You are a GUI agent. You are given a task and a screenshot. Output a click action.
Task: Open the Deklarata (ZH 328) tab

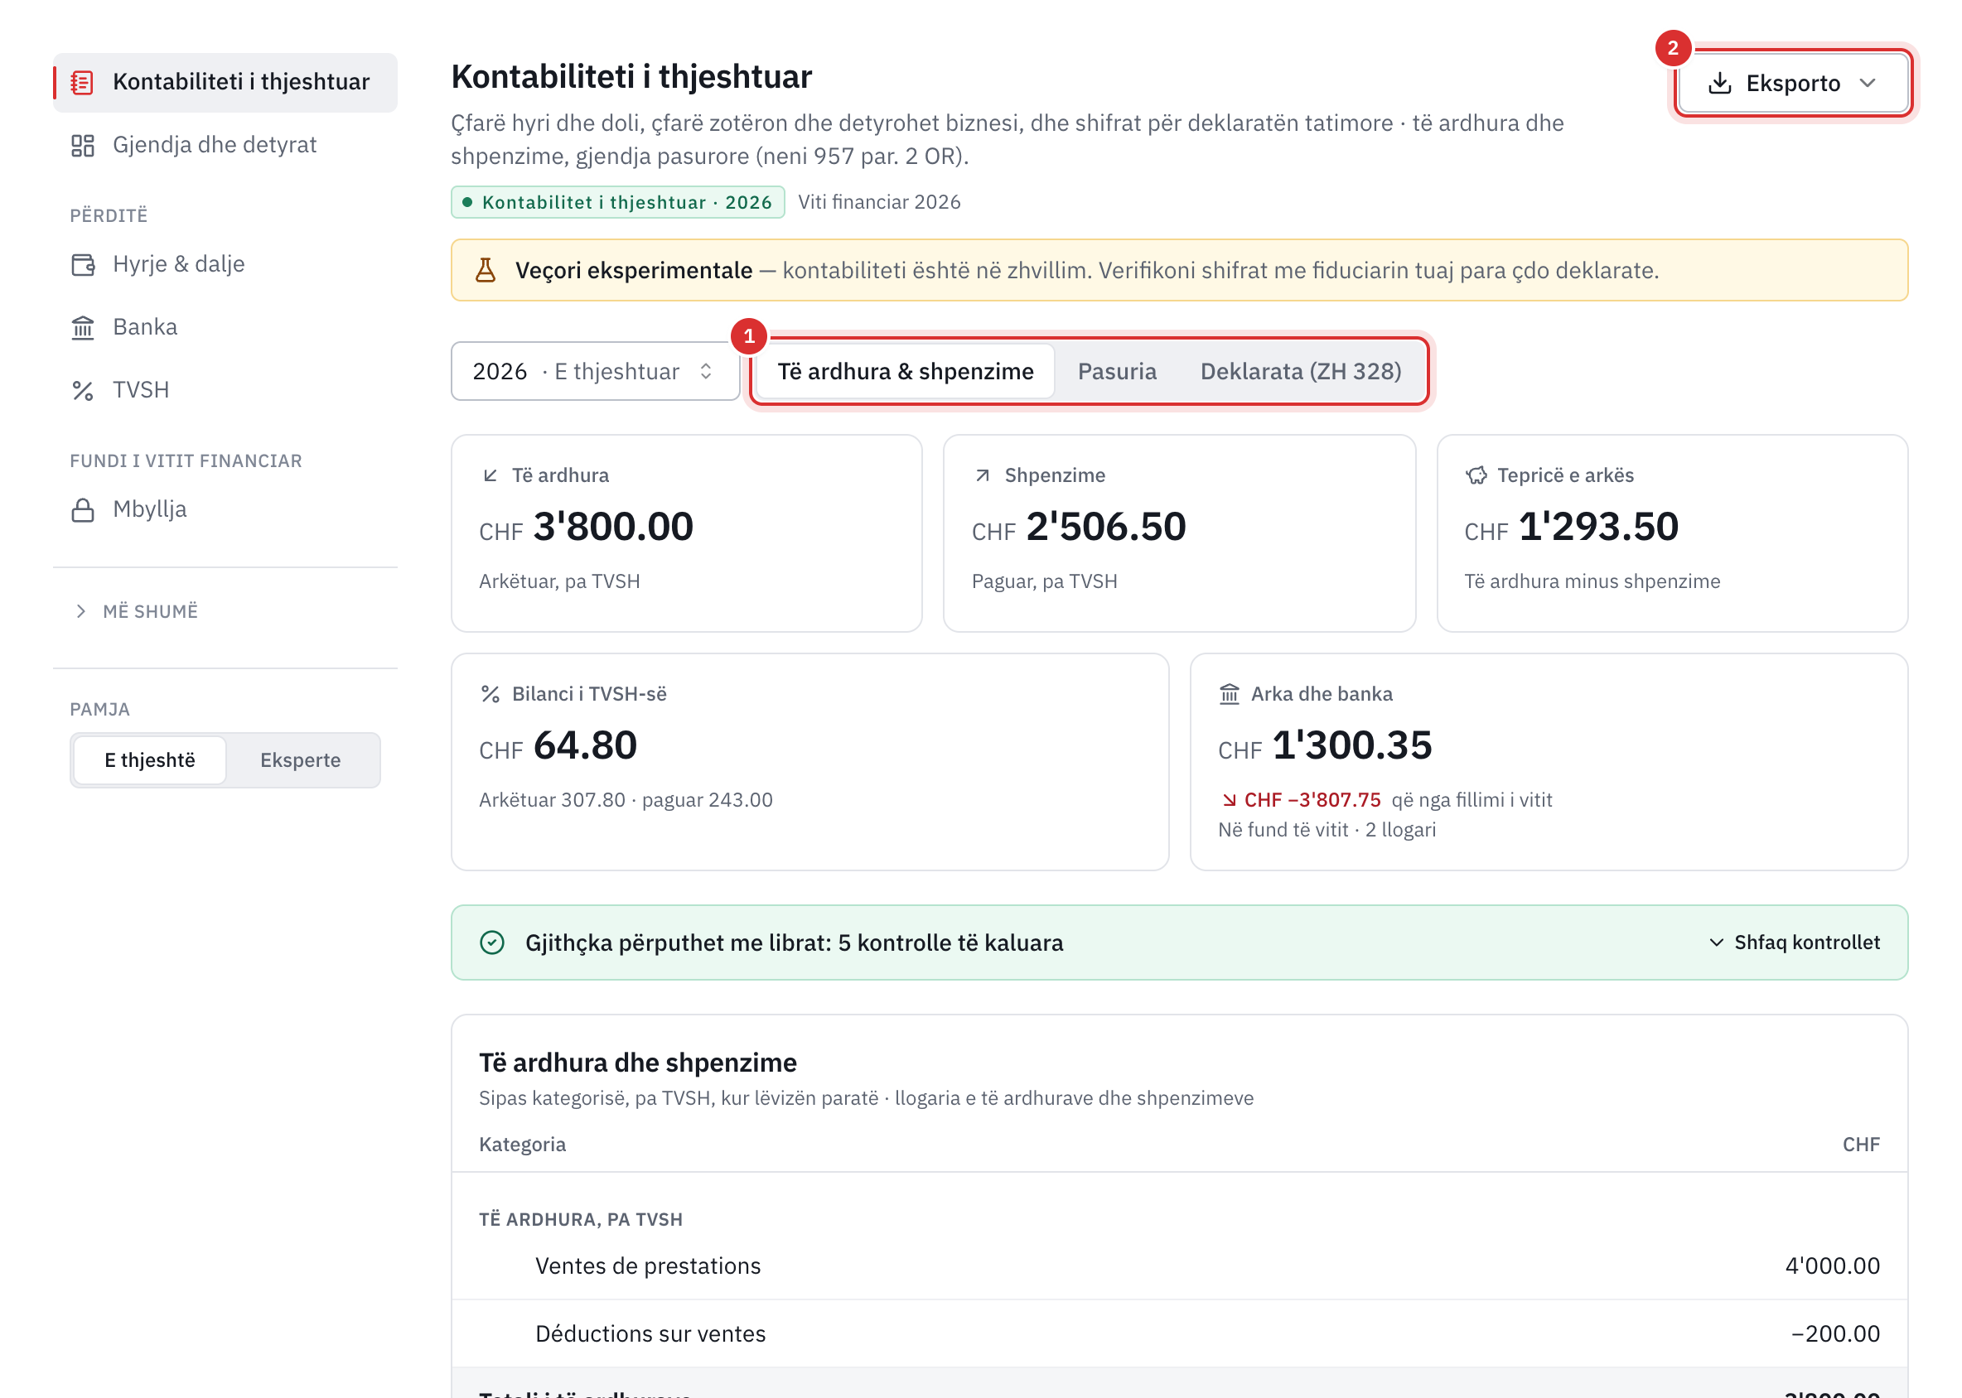point(1301,371)
